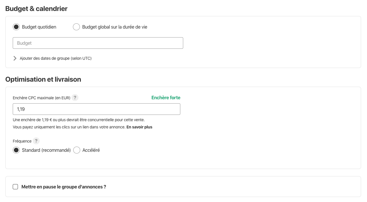Click the 'Budget quotidien' label text
This screenshot has width=367, height=202.
pos(39,27)
